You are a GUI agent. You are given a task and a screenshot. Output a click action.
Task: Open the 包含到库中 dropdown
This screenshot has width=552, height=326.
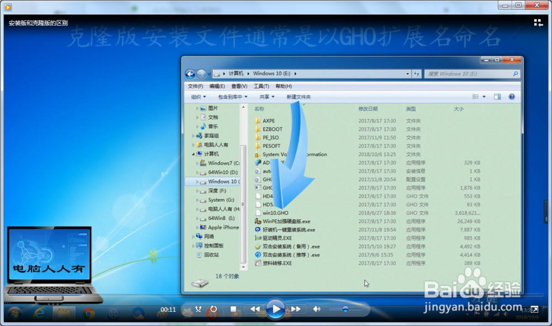(233, 97)
